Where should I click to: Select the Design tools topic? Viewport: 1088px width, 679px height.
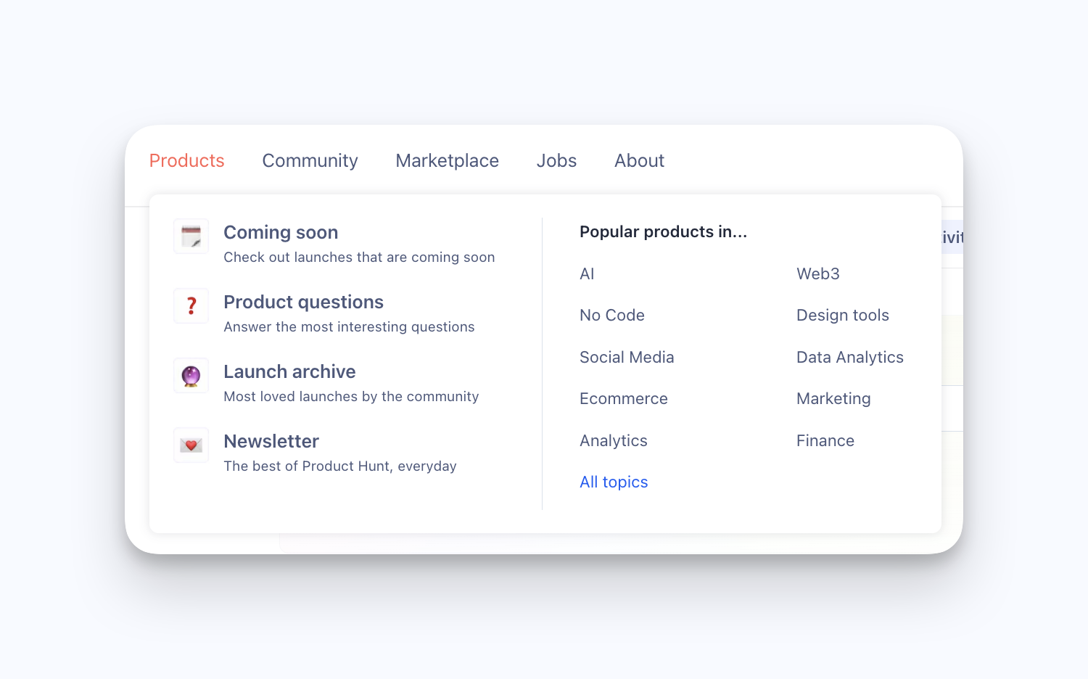point(843,315)
